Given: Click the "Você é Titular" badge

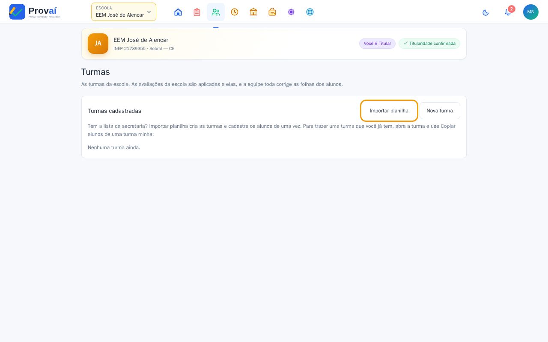Looking at the screenshot, I should pos(377,44).
